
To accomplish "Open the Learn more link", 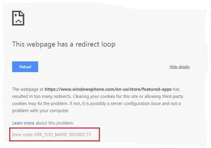I will 23,123.
